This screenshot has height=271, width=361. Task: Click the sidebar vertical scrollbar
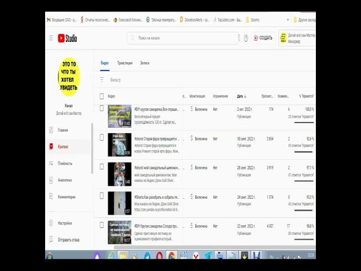(92, 148)
